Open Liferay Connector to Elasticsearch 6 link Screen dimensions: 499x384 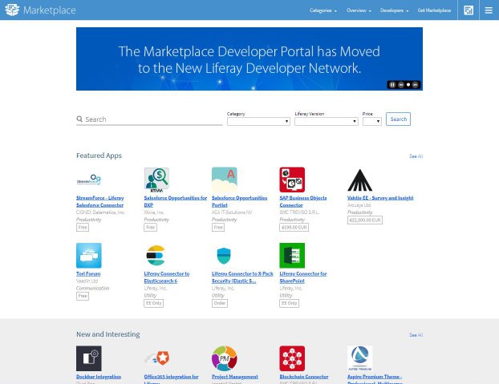166,277
